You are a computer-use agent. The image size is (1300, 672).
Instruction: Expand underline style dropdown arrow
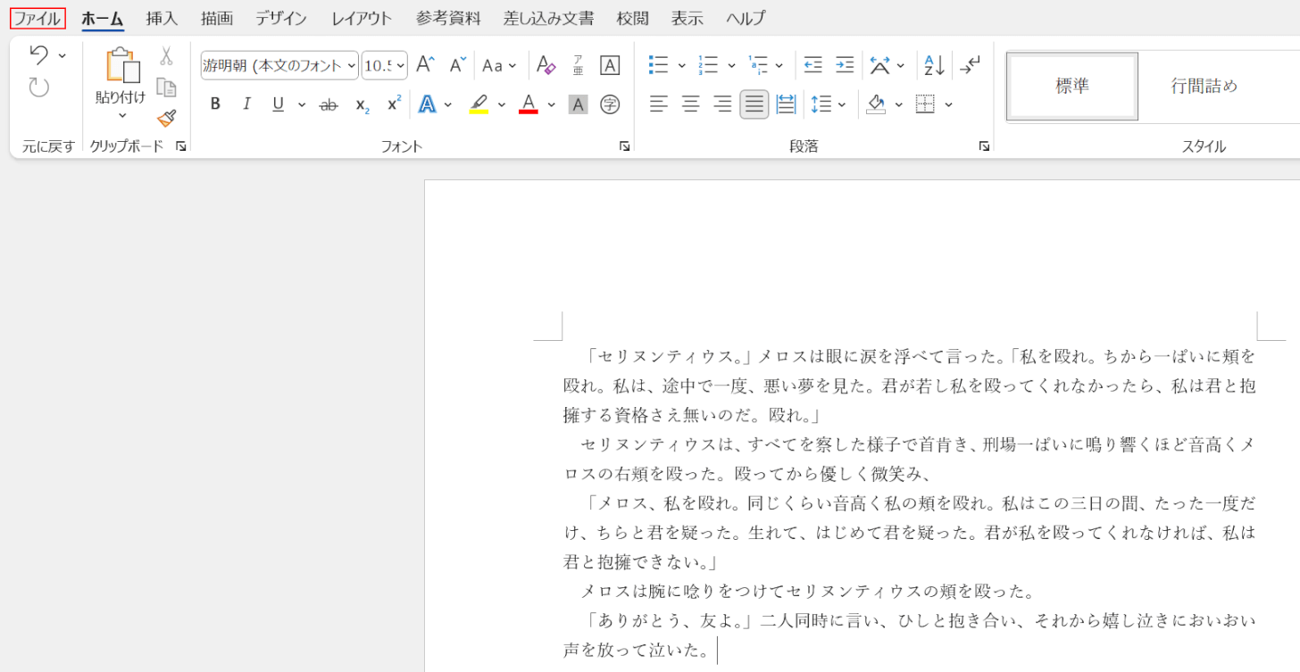click(x=302, y=104)
